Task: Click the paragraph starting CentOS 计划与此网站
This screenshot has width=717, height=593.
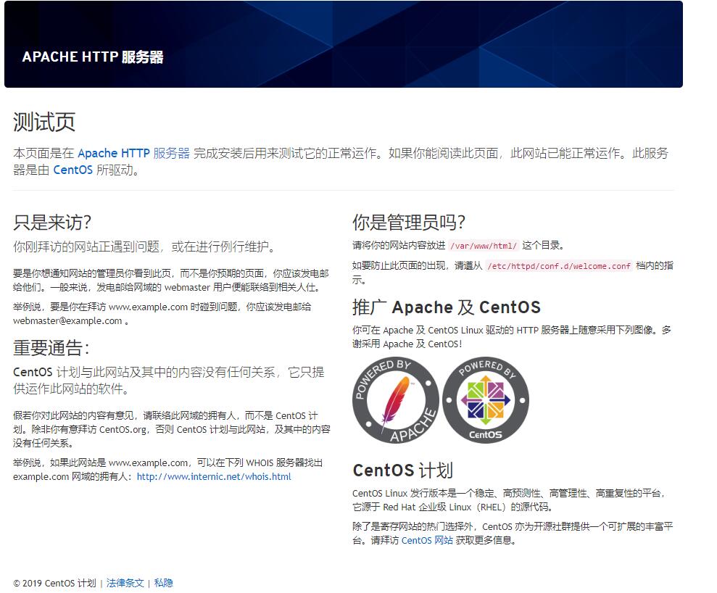Action: click(x=169, y=381)
